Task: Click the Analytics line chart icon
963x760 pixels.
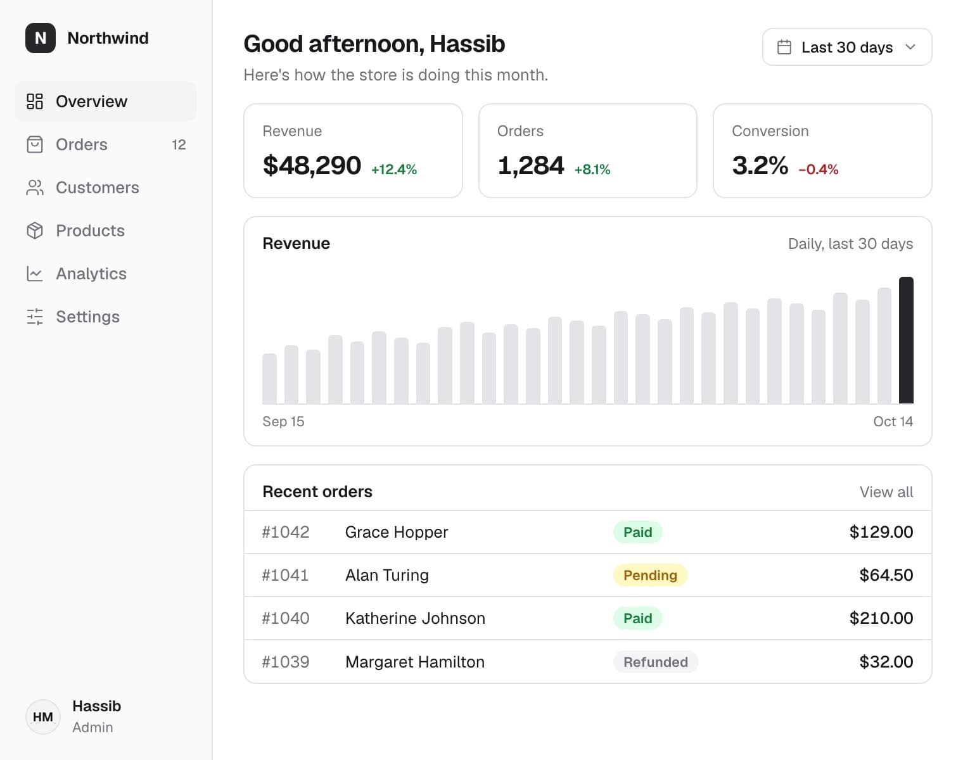Action: click(x=35, y=274)
